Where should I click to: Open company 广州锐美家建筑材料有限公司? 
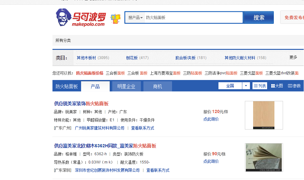(100, 128)
